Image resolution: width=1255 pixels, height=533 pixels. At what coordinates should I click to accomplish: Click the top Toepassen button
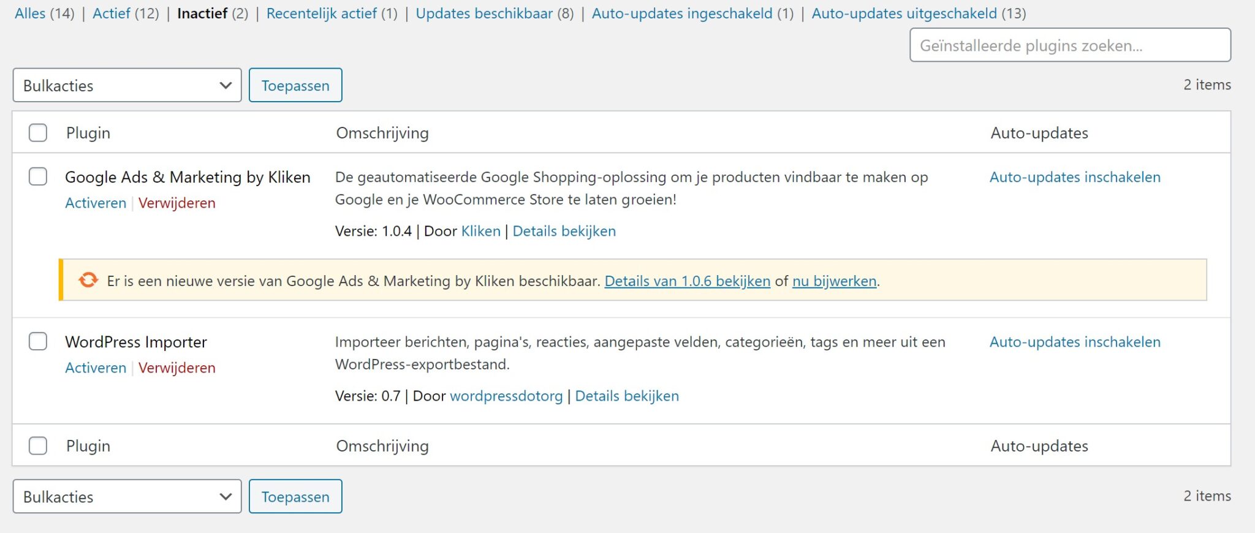(x=295, y=85)
